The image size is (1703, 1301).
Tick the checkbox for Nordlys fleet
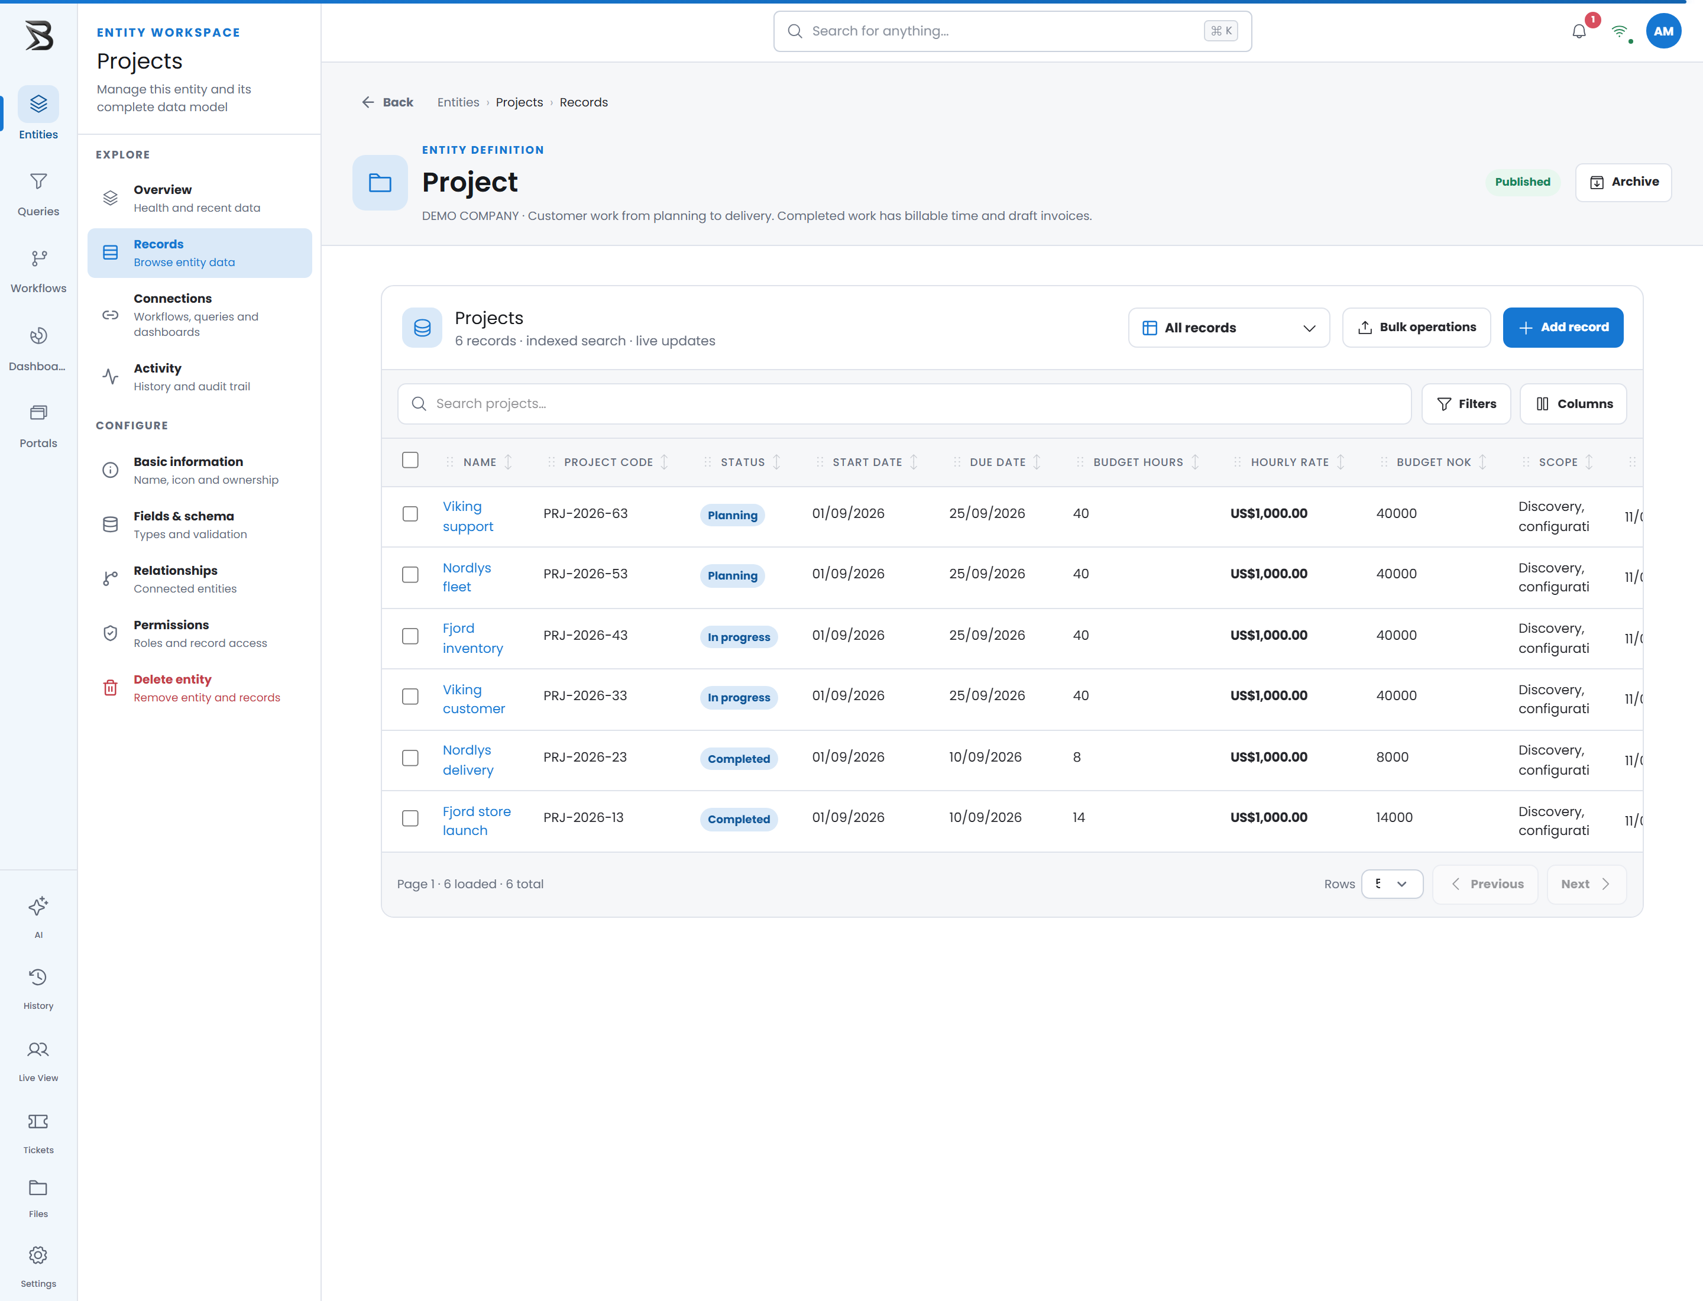coord(410,575)
